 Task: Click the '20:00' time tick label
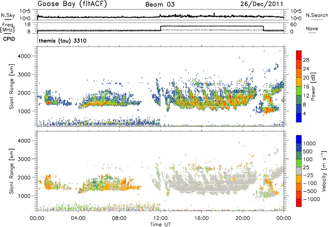pos(243,218)
